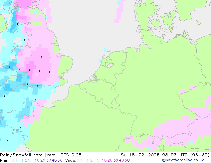The image size is (211, 163).
Task: Select the Snow legend value 10
Action: pyautogui.click(x=104, y=160)
